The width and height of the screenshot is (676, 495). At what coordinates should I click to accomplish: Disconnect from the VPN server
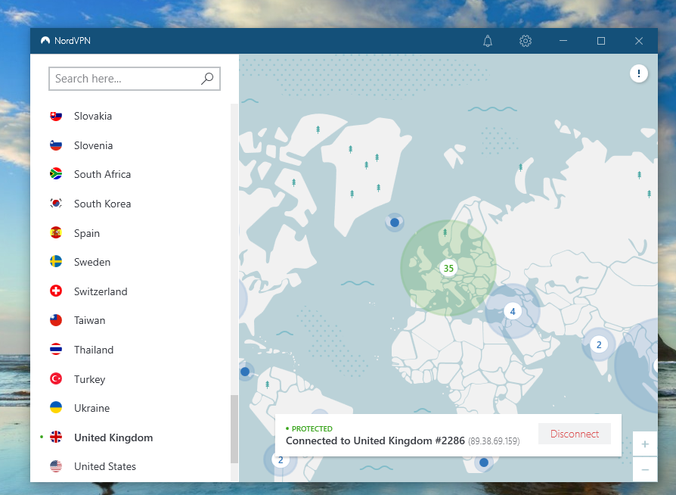575,434
